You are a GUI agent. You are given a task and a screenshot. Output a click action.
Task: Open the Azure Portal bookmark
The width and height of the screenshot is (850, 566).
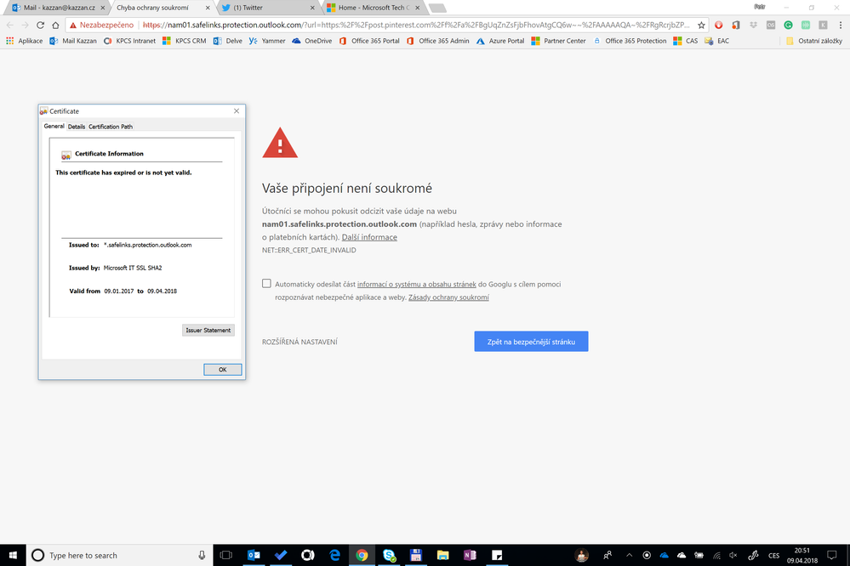pyautogui.click(x=500, y=41)
